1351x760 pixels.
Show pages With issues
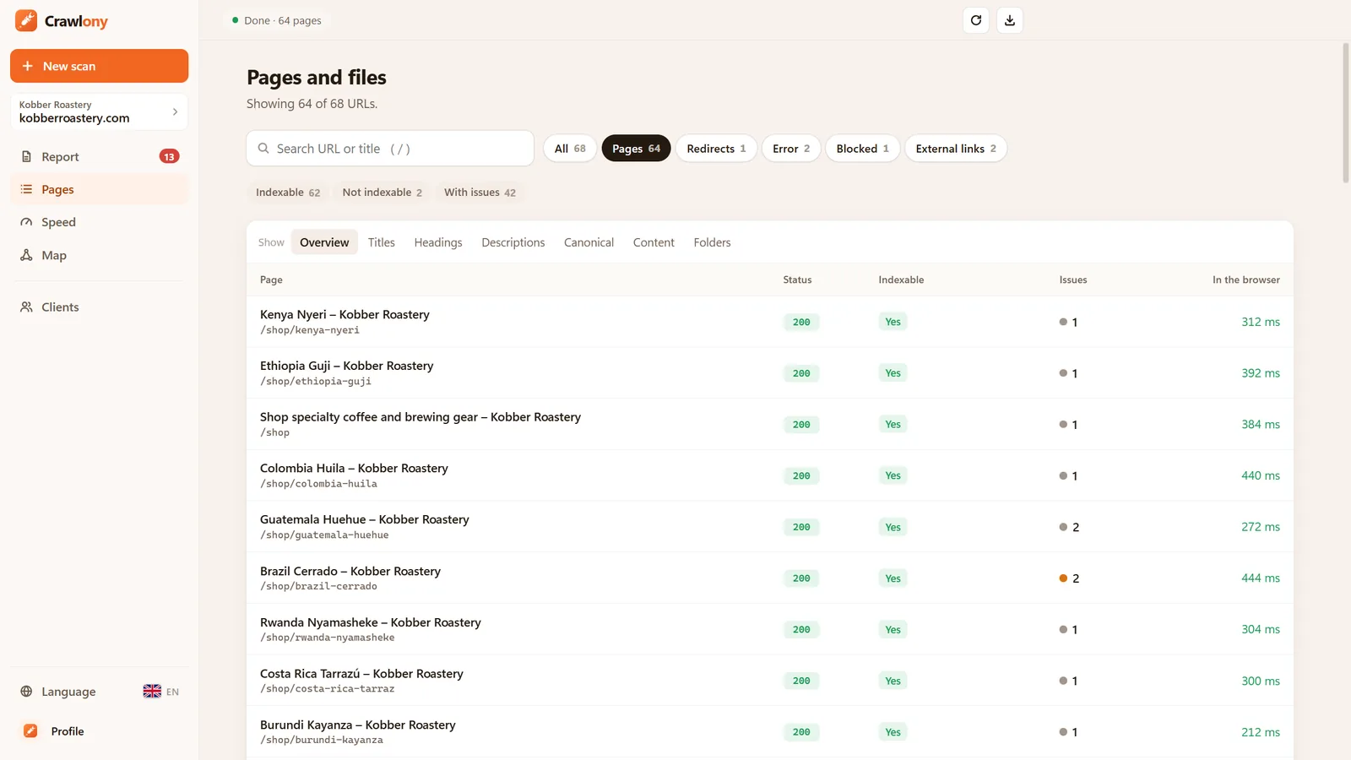pos(480,193)
